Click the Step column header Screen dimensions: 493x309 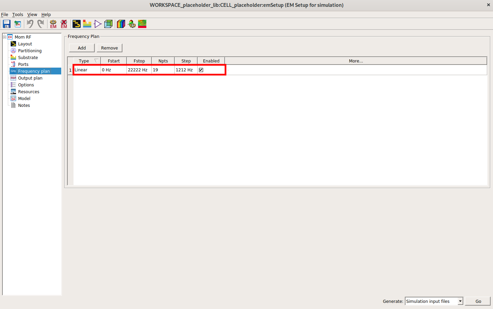pyautogui.click(x=186, y=61)
